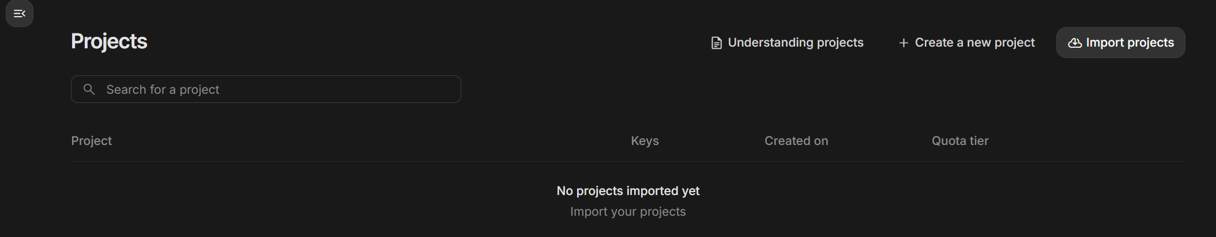Toggle the sidebar collapse icon
The height and width of the screenshot is (237, 1216).
pyautogui.click(x=19, y=14)
